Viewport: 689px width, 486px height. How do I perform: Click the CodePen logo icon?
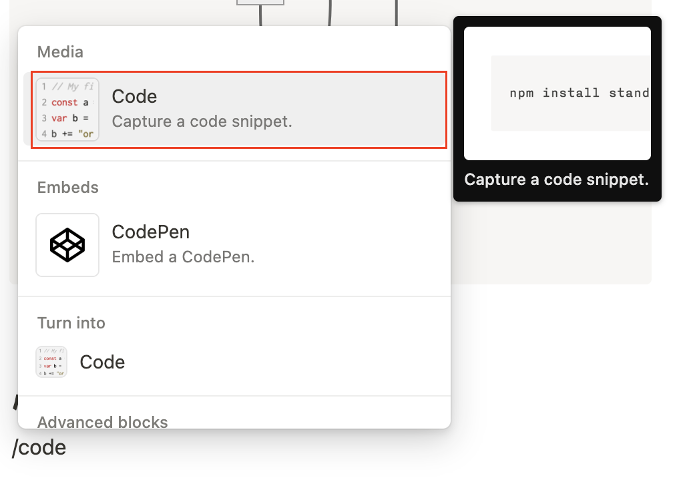(x=67, y=245)
